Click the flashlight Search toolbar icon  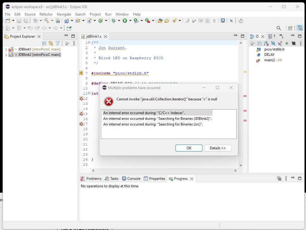(x=174, y=21)
